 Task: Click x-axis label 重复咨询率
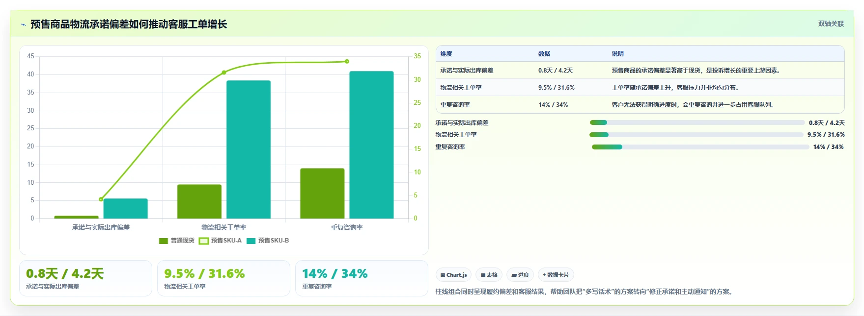[x=347, y=227]
